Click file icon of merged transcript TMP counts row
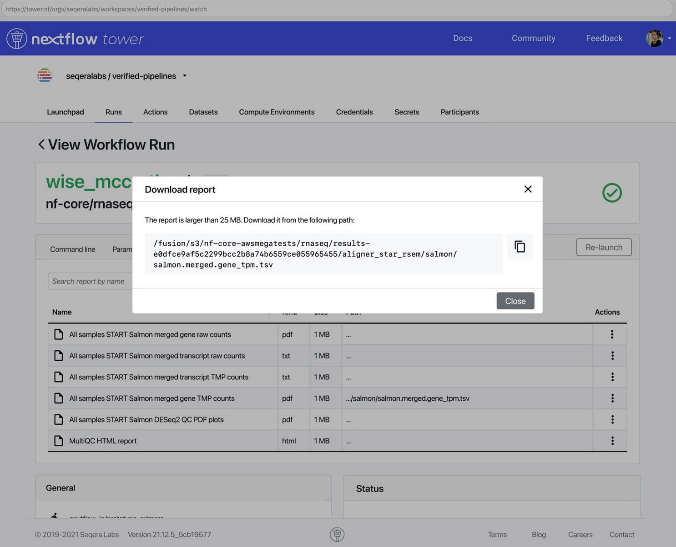 pyautogui.click(x=59, y=377)
